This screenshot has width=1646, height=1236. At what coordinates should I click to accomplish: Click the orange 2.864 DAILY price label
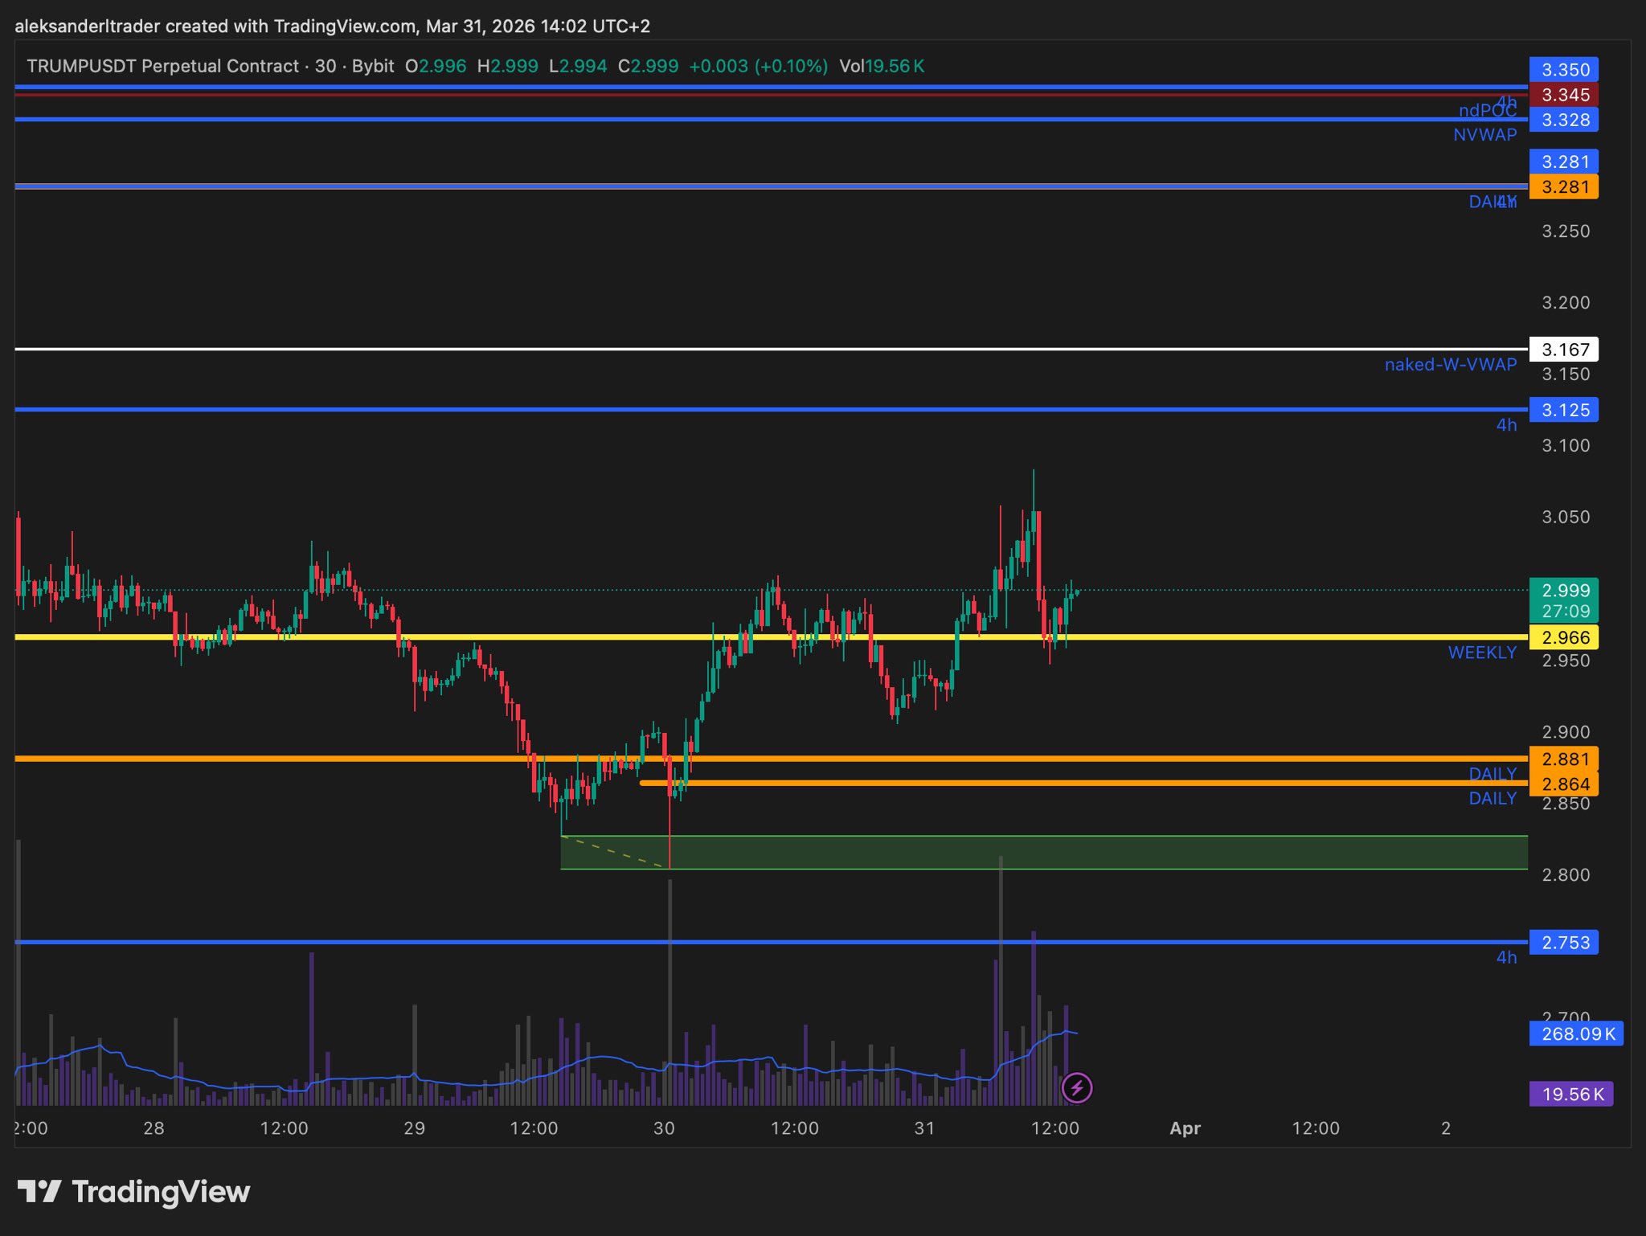tap(1563, 784)
